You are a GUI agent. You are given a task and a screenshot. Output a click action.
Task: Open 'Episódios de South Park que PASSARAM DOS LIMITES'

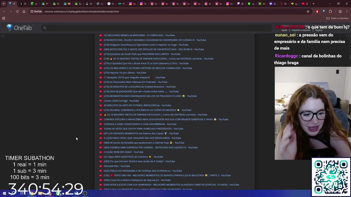tap(142, 54)
